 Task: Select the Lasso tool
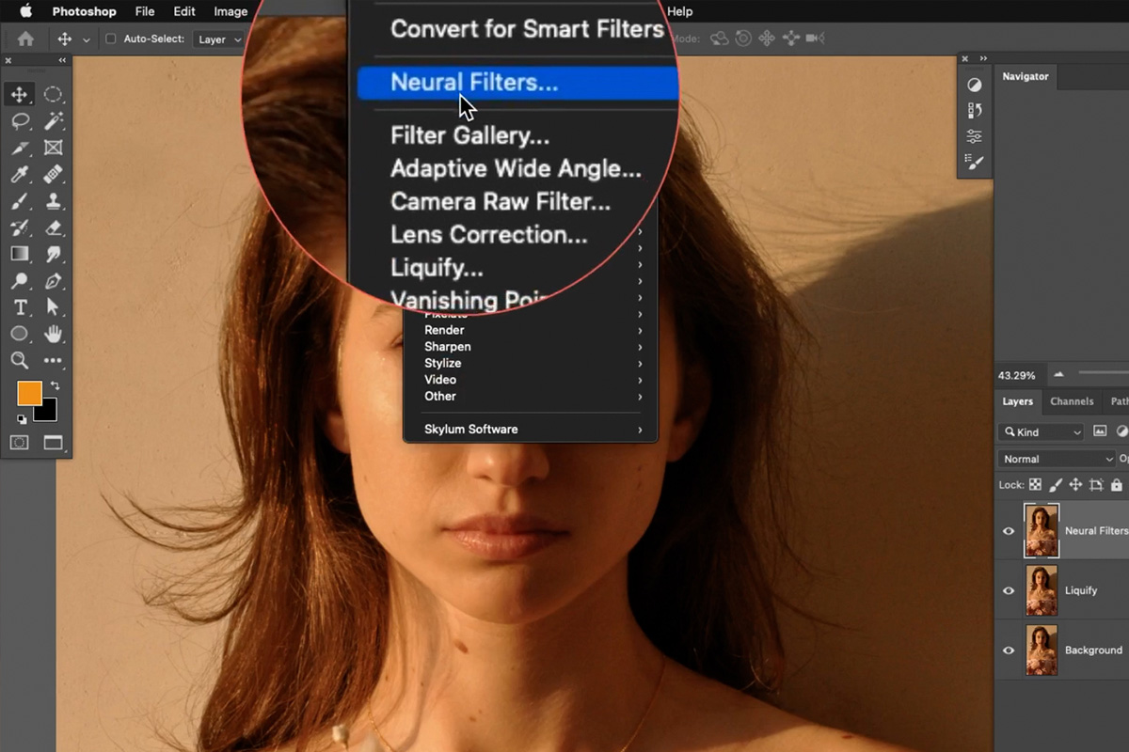point(20,121)
